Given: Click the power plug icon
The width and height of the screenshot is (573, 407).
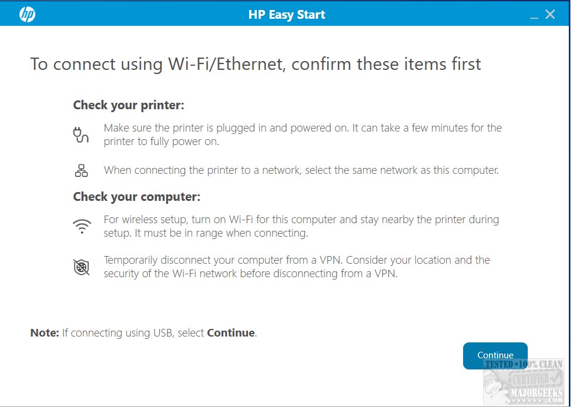Looking at the screenshot, I should 81,135.
